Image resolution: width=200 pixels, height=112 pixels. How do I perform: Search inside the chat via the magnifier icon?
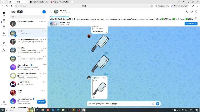pos(196,12)
